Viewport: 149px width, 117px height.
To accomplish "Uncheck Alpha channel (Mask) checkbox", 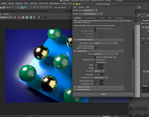I will click(96, 46).
